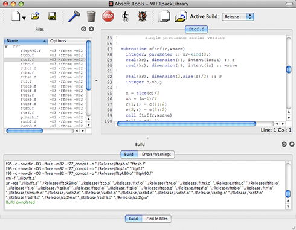Click code line 87 subroutine sftcf
Screen dimensions: 296x230
pos(153,49)
